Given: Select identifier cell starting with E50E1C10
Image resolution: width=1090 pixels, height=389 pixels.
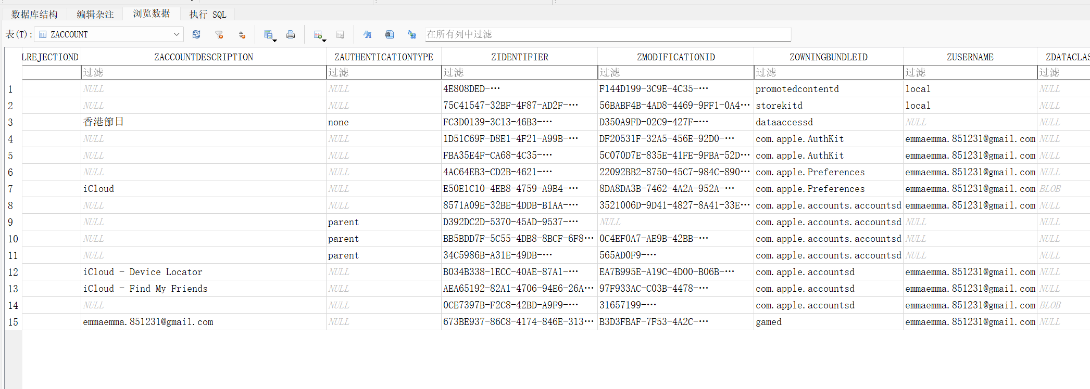Looking at the screenshot, I should click(x=520, y=189).
